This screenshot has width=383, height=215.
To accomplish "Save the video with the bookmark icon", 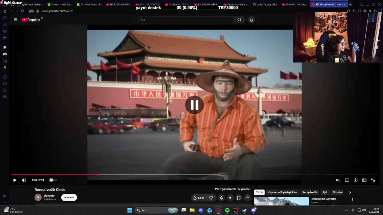I will pyautogui.click(x=239, y=198).
